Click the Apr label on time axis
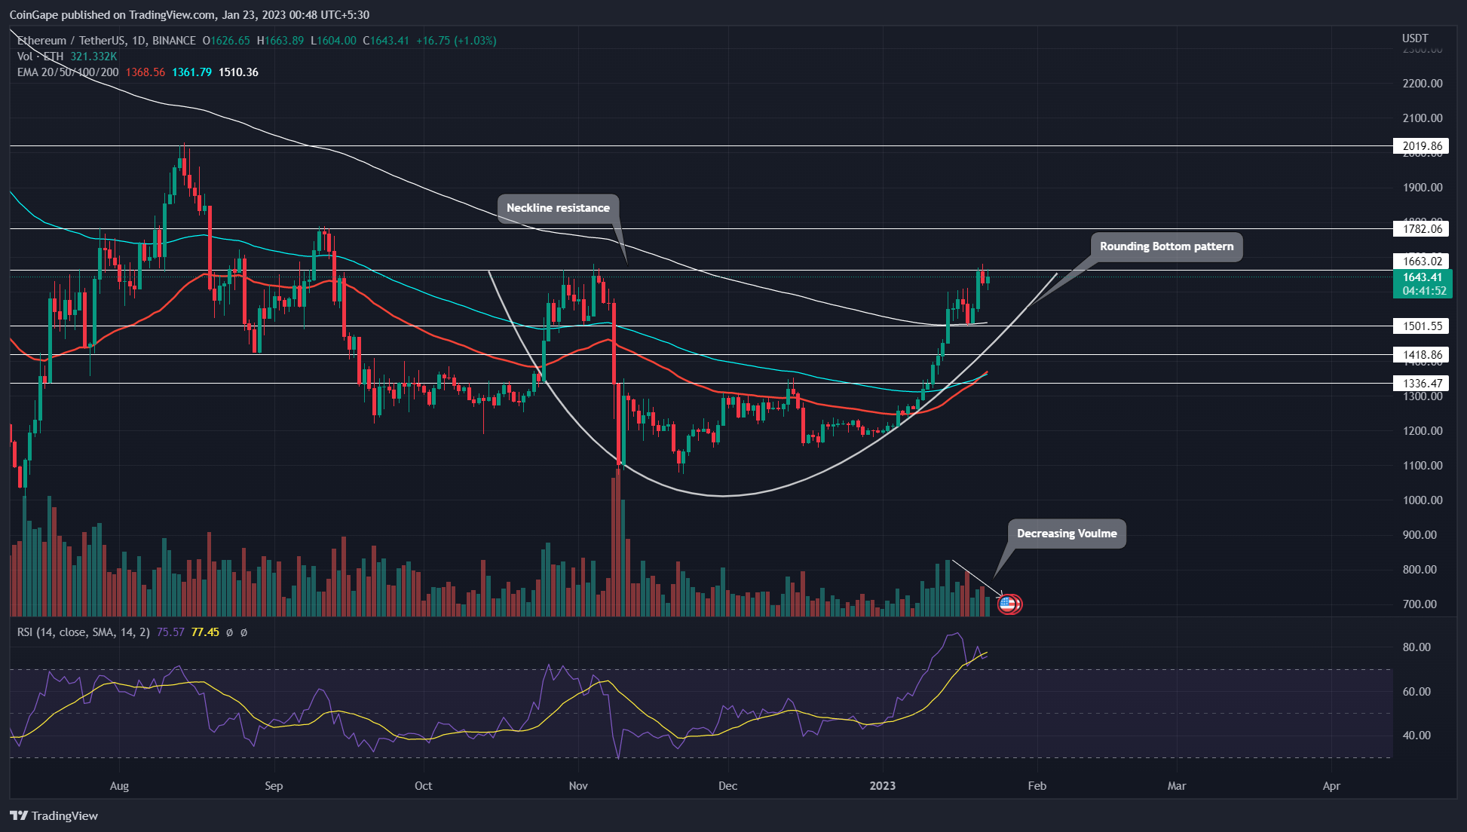The height and width of the screenshot is (832, 1467). click(1331, 786)
